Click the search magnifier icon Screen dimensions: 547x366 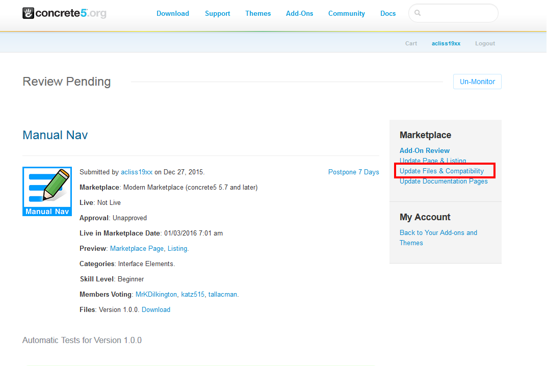click(417, 13)
